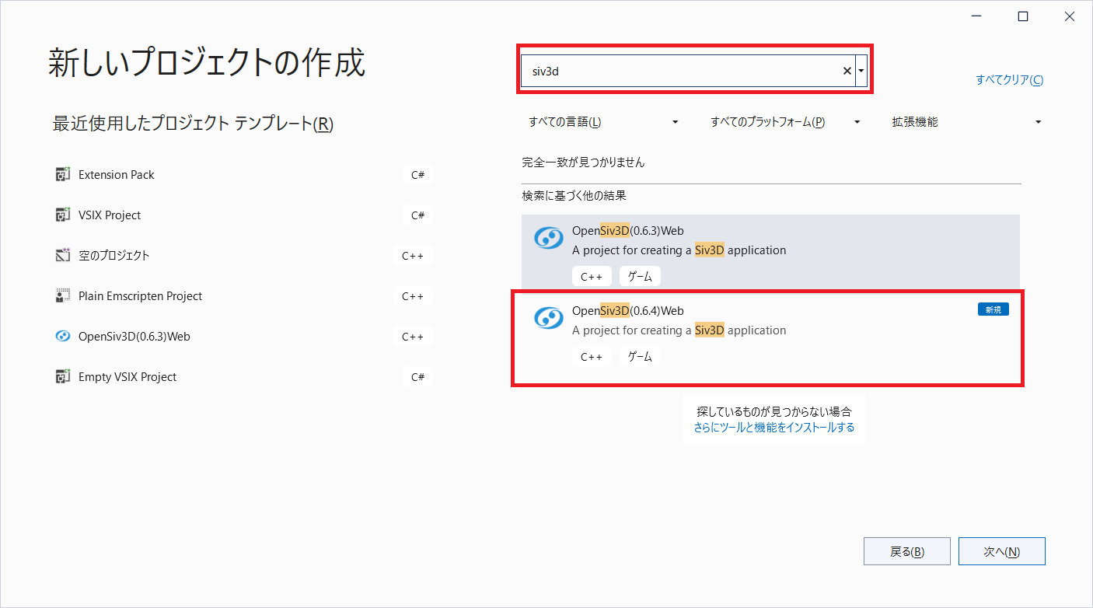Click the C# label beside Extension Pack

(417, 175)
